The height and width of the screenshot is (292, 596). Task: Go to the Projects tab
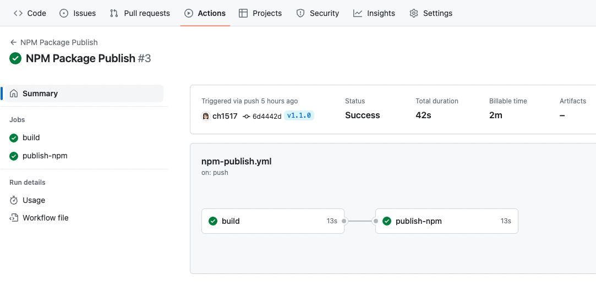pyautogui.click(x=260, y=13)
